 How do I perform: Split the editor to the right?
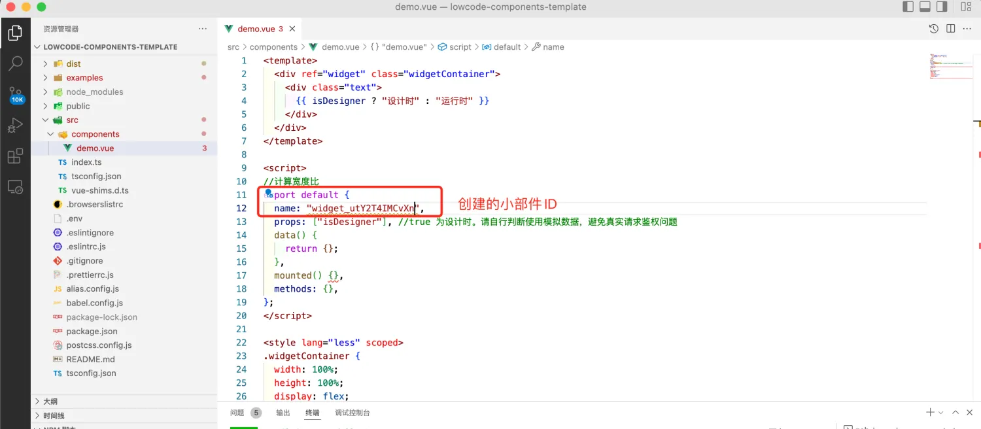(x=950, y=29)
